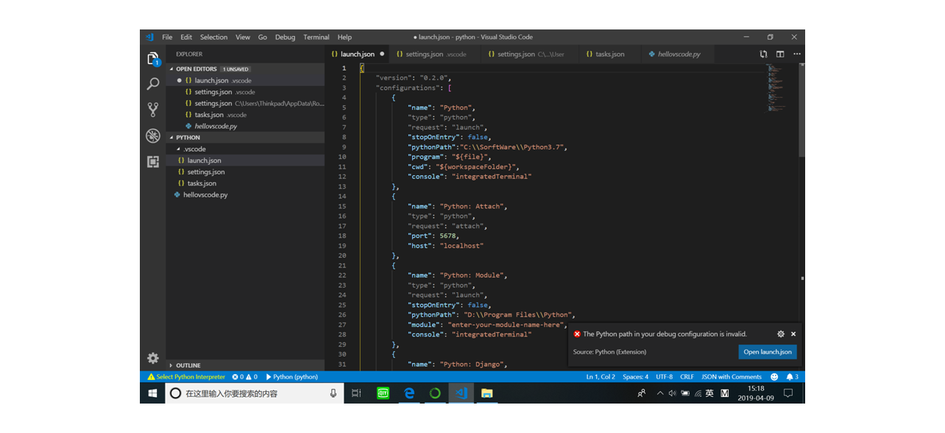
Task: Open Task View on the taskbar
Action: click(356, 393)
